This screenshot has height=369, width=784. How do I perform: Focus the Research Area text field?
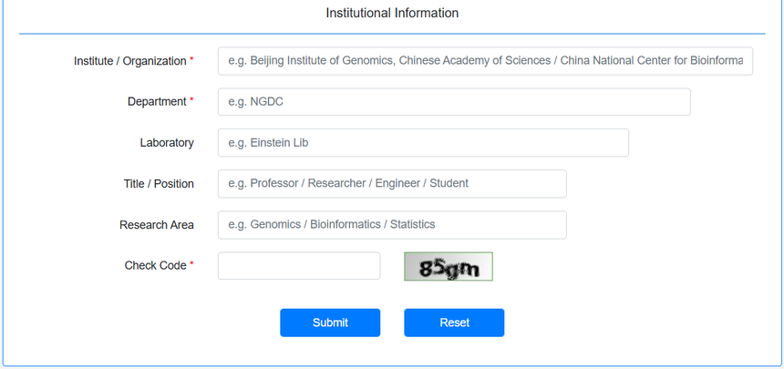click(392, 225)
